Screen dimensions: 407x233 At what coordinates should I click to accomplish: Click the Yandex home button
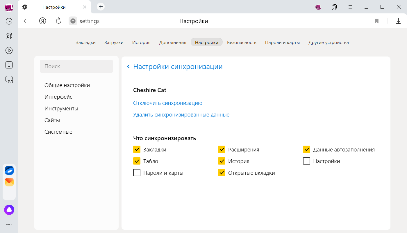point(43,21)
